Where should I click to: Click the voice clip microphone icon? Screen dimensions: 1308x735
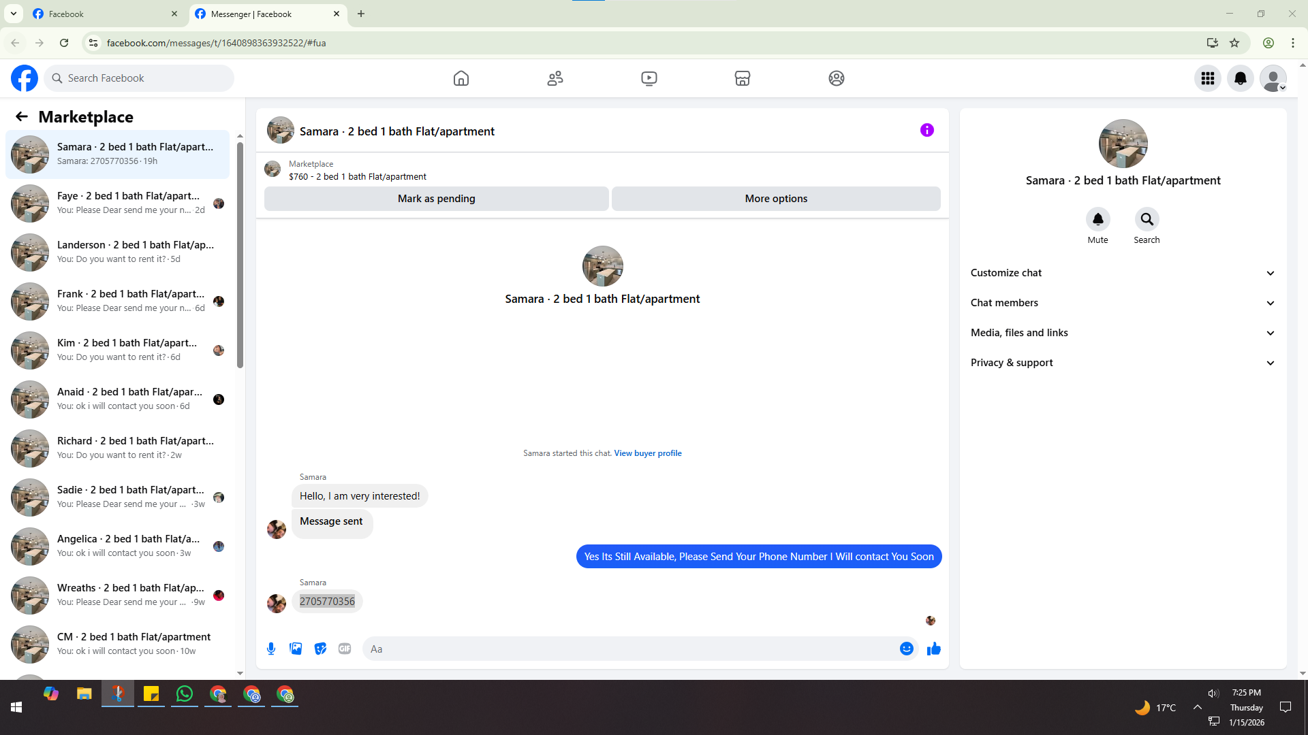pyautogui.click(x=271, y=649)
